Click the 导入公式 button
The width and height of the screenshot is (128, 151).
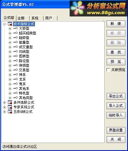116,106
